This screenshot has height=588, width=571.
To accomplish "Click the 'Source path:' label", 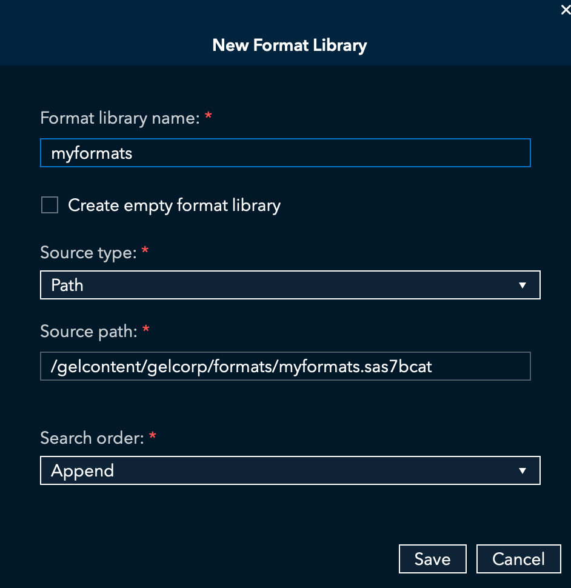I will pos(89,331).
